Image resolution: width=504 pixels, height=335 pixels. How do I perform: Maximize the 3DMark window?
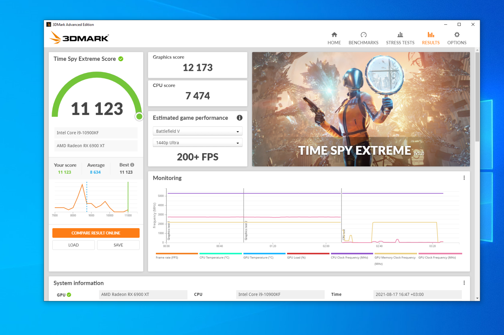coord(459,25)
